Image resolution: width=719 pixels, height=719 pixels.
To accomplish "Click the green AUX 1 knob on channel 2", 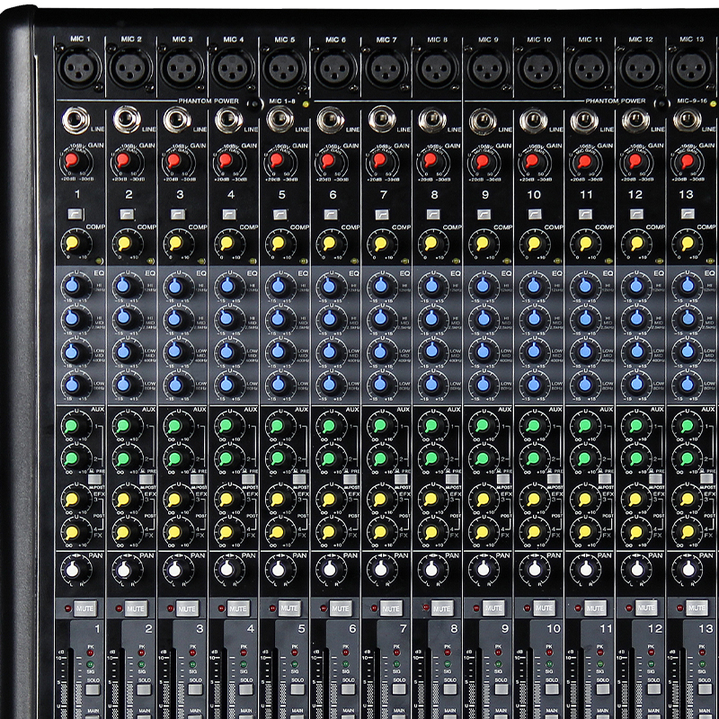I will pos(125,426).
